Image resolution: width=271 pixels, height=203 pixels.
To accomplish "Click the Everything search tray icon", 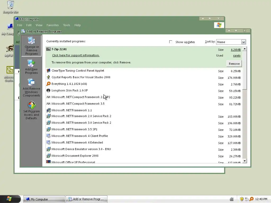I will (x=251, y=199).
